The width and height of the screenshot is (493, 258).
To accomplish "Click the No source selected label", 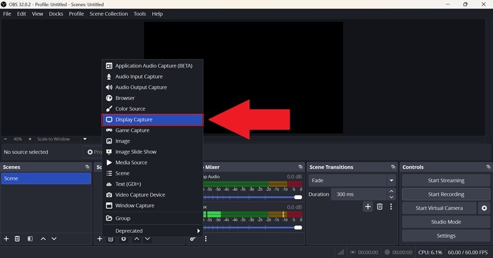I will pos(26,152).
